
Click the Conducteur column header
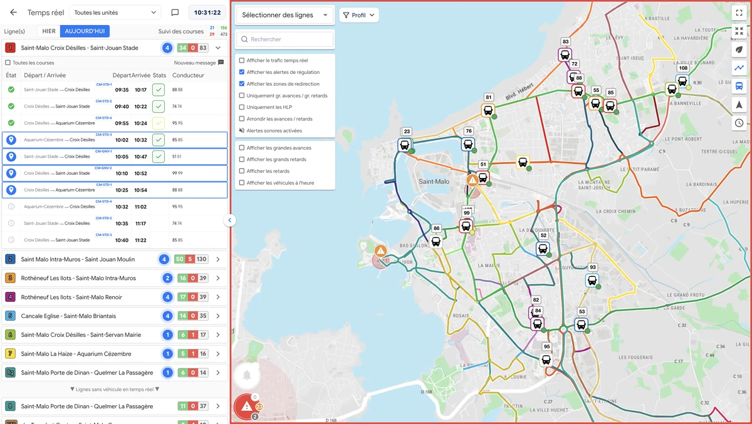pos(188,75)
